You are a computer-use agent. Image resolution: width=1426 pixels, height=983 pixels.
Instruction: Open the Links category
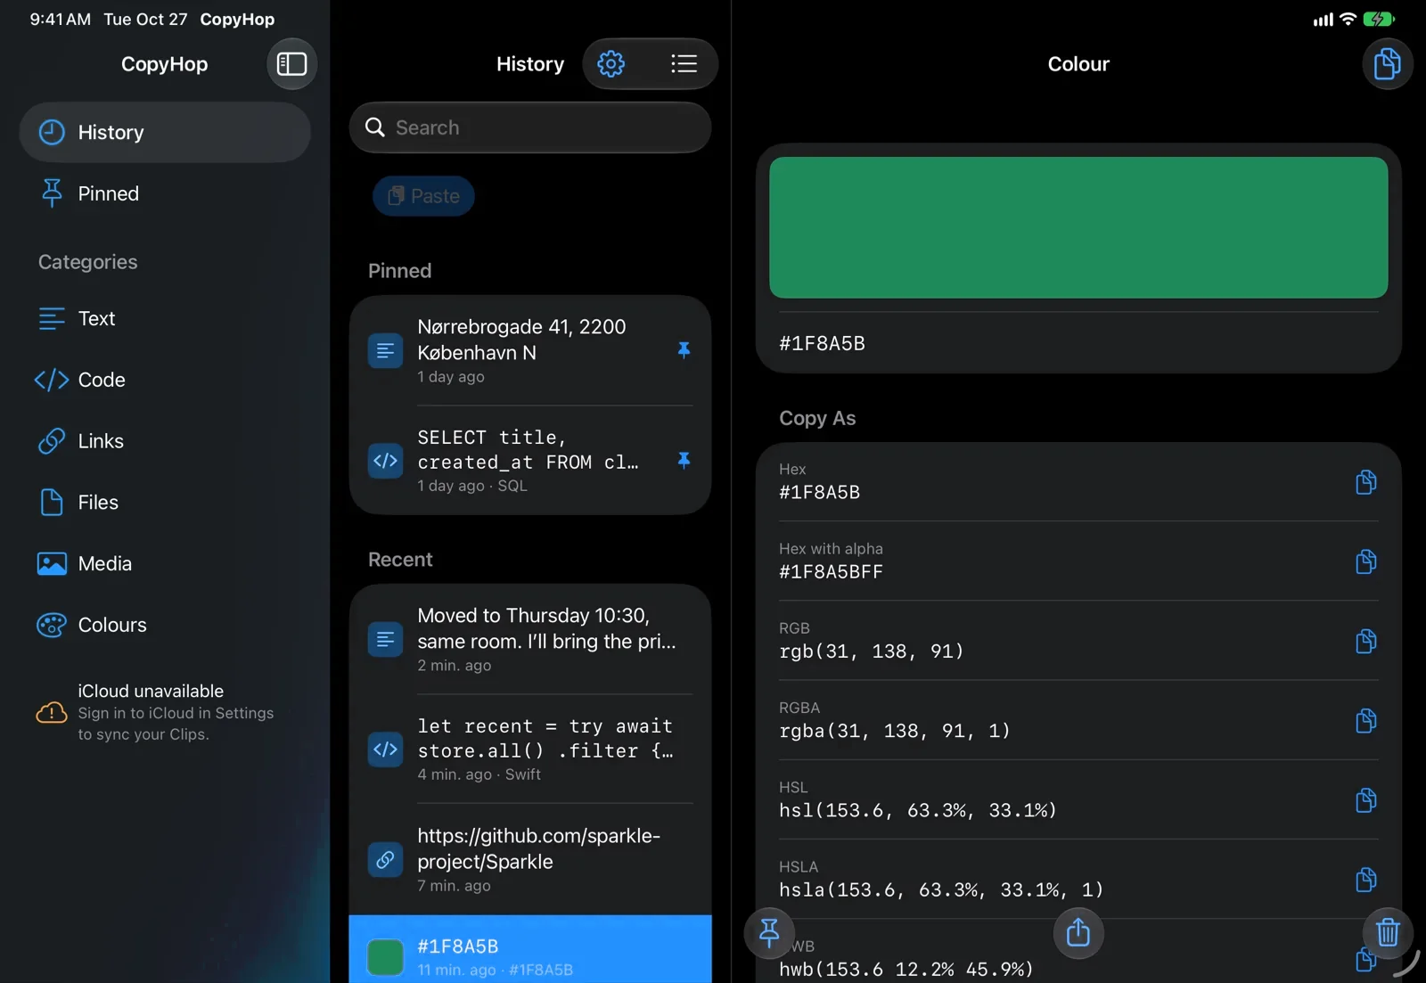[x=165, y=441]
